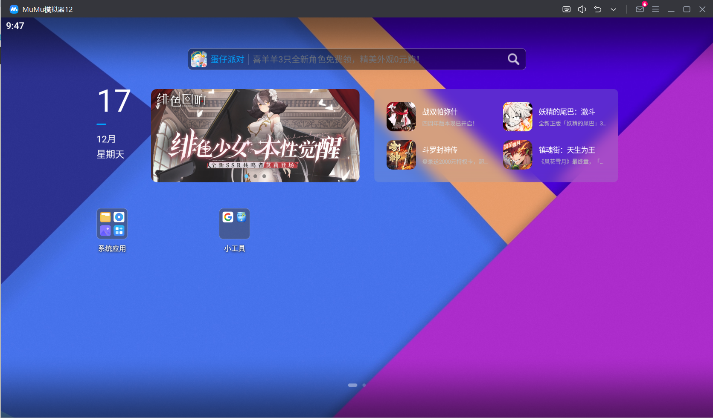This screenshot has width=713, height=418.
Task: Open the mail notifications icon
Action: [x=640, y=9]
